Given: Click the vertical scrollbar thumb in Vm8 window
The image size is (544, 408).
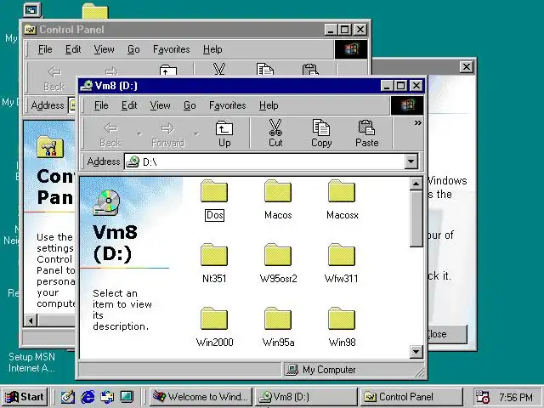Looking at the screenshot, I should (x=416, y=218).
